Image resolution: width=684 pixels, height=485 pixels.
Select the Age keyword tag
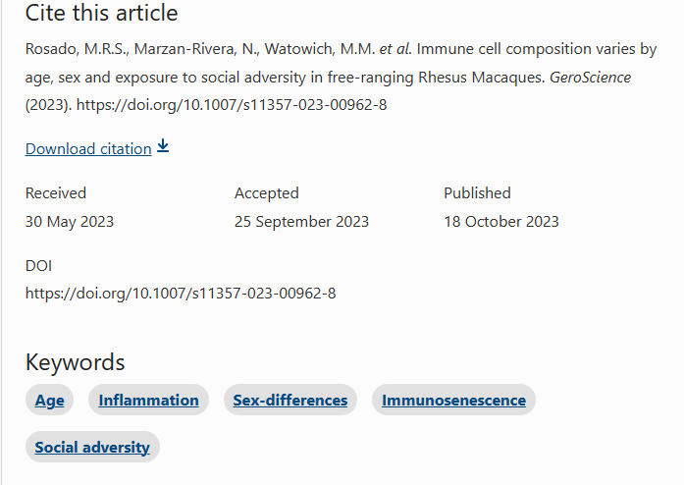[50, 401]
